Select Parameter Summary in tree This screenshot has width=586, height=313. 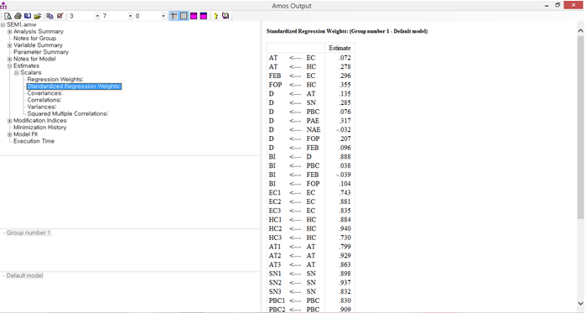[41, 52]
